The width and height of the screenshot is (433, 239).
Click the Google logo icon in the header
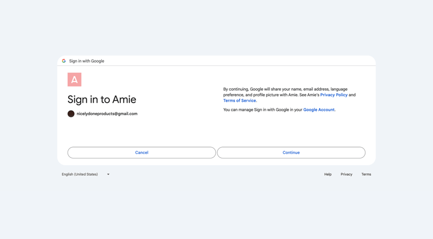pyautogui.click(x=64, y=61)
